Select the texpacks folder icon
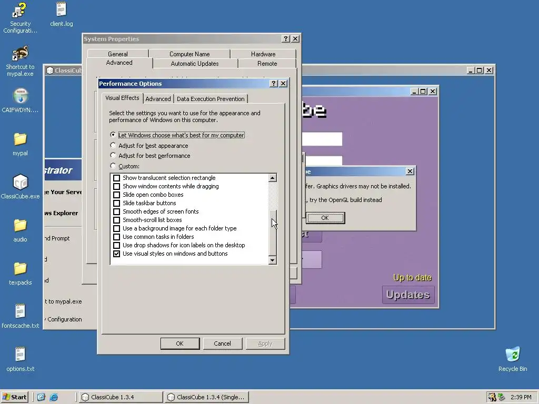The width and height of the screenshot is (539, 404). point(20,273)
